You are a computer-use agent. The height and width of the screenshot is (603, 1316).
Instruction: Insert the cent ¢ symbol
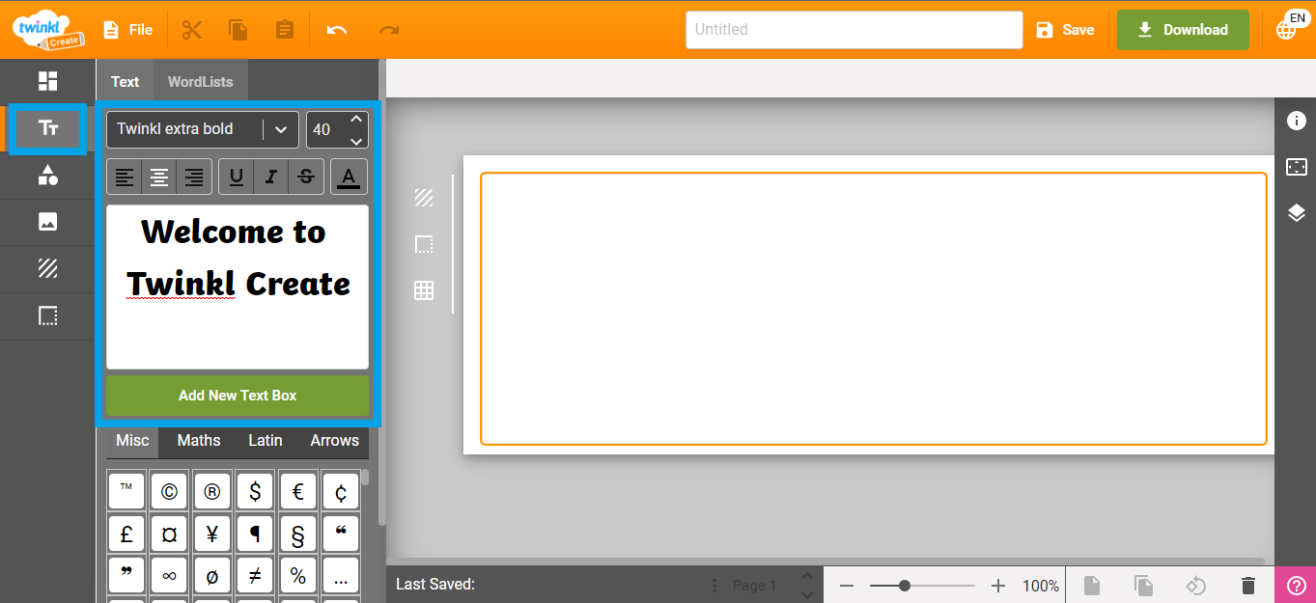tap(341, 491)
